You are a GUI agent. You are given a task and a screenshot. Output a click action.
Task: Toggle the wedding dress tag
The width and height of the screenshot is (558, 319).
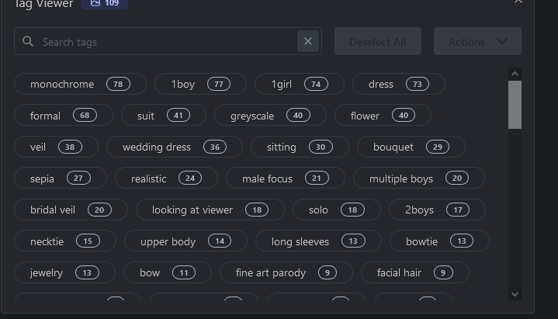tap(174, 147)
